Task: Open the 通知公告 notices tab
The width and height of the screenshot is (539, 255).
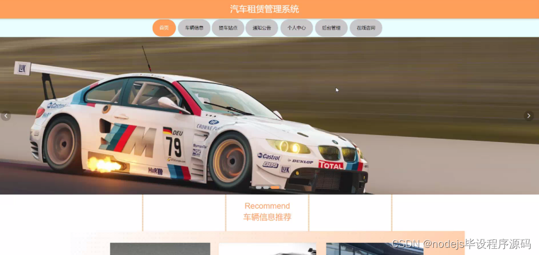Action: pos(262,28)
